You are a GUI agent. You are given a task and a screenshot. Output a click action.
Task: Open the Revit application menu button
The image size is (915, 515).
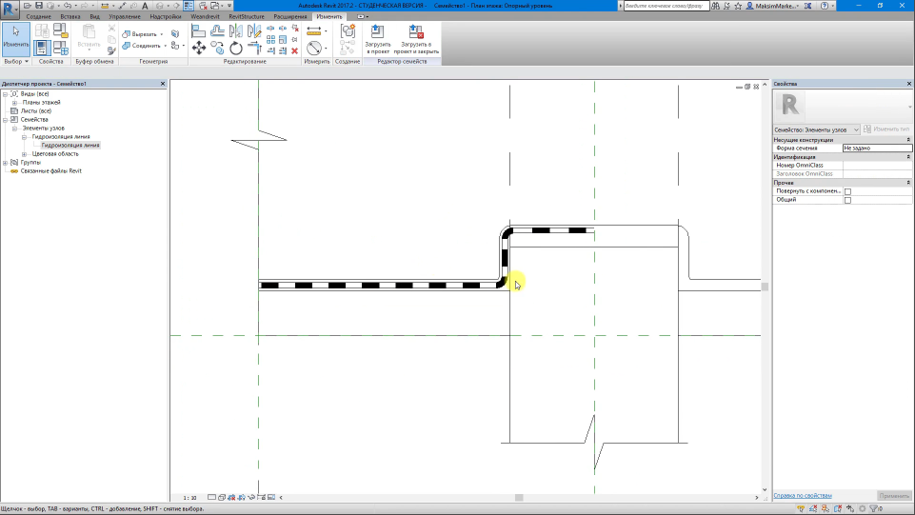tap(10, 9)
